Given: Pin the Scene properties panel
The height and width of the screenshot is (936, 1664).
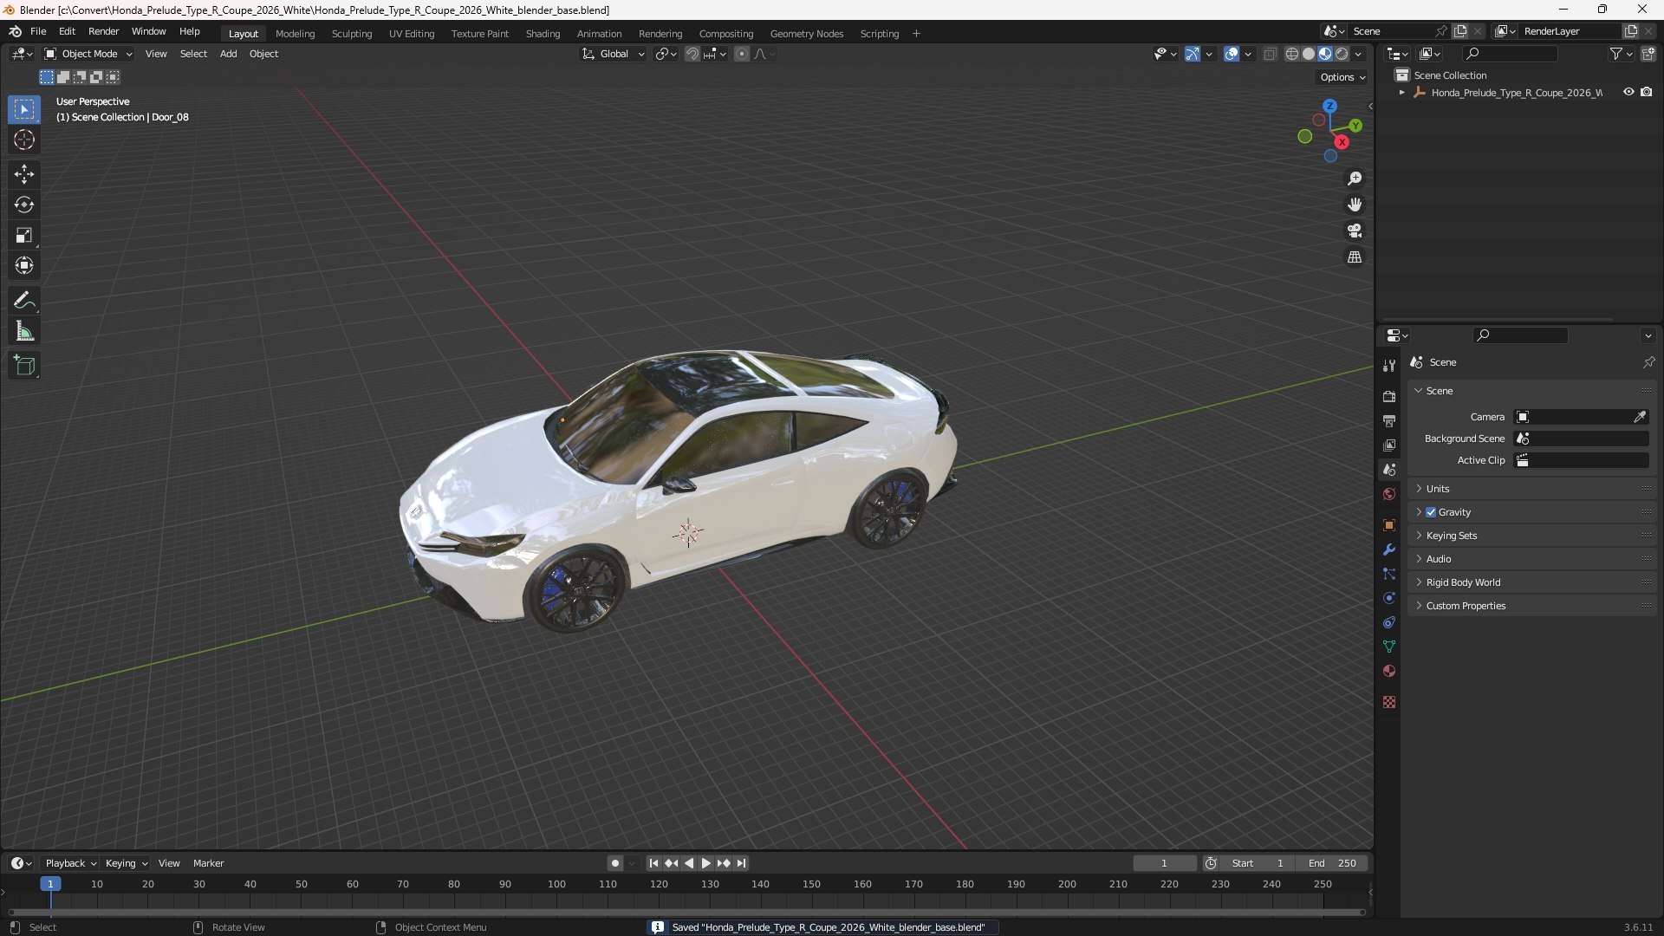Looking at the screenshot, I should coord(1648,362).
